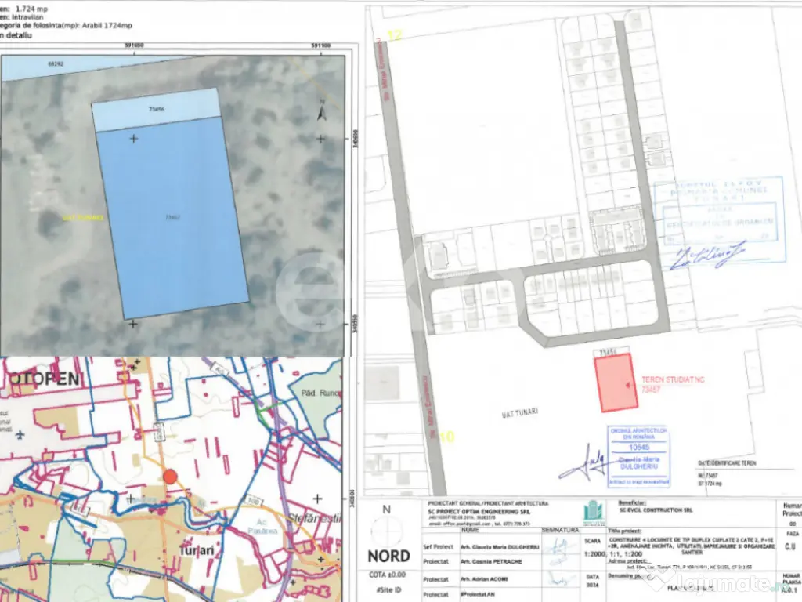Click the airplane symbol near Otopeni
This screenshot has width=802, height=602.
pyautogui.click(x=19, y=433)
